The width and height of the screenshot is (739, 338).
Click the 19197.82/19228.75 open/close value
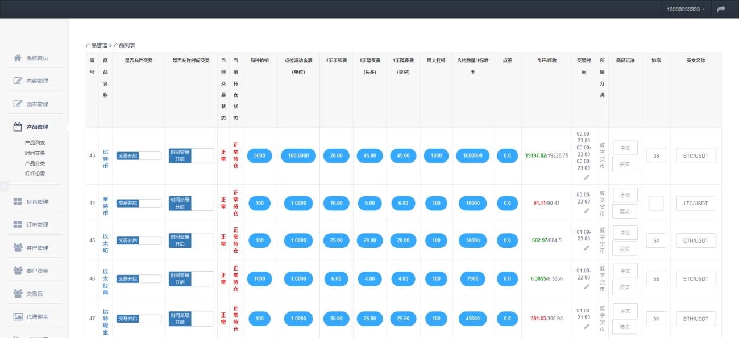546,155
